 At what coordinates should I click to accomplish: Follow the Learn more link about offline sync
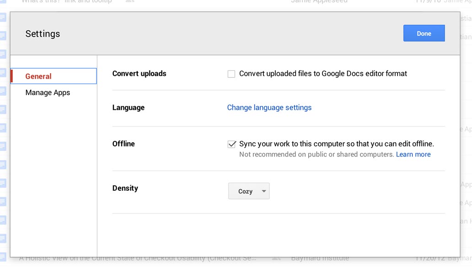(x=413, y=155)
